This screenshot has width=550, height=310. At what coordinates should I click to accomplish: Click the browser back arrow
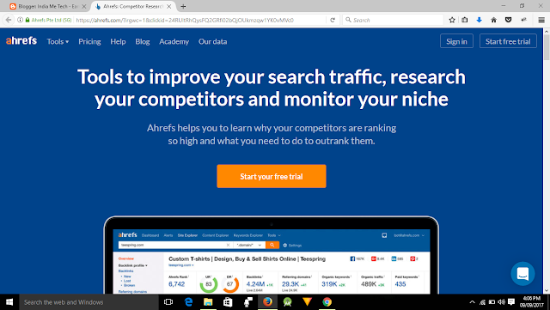pyautogui.click(x=9, y=20)
